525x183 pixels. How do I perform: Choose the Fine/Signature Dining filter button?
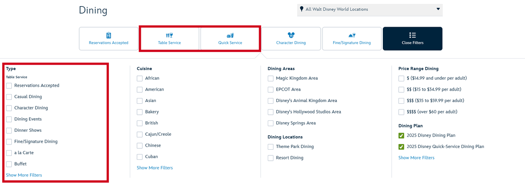pos(352,39)
